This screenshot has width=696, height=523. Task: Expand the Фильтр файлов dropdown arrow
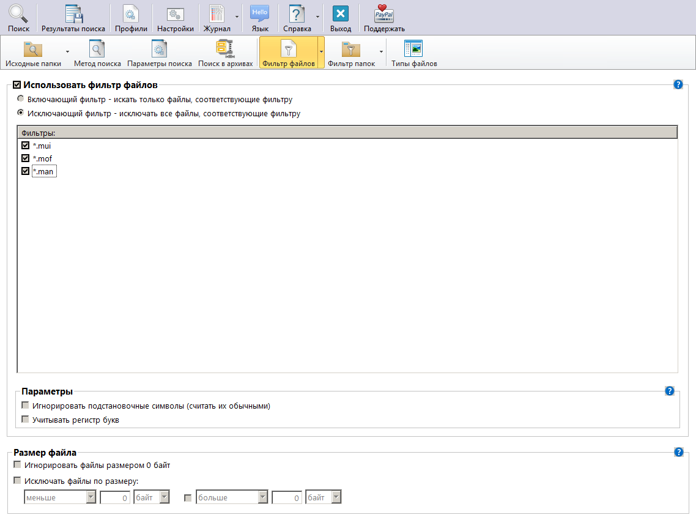321,52
